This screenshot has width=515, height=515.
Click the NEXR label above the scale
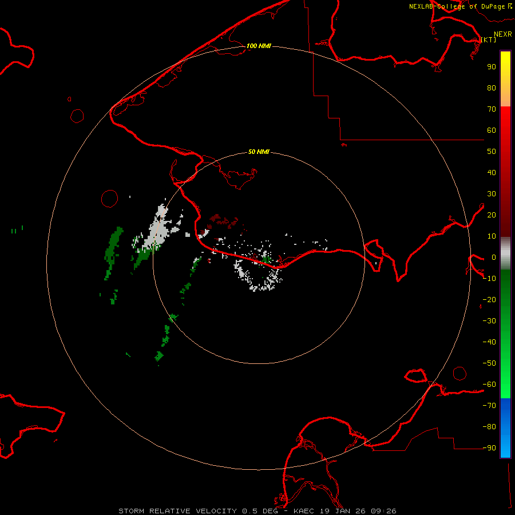(503, 34)
